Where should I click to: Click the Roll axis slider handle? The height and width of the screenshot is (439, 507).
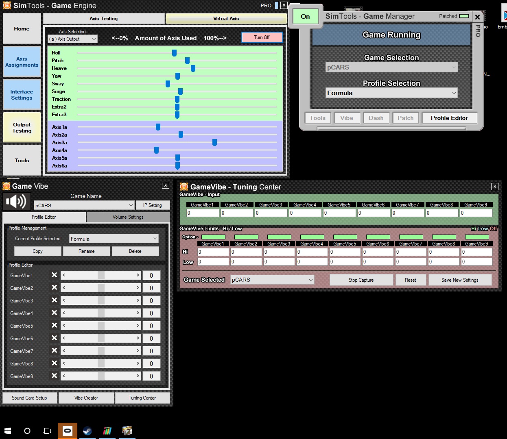(174, 53)
